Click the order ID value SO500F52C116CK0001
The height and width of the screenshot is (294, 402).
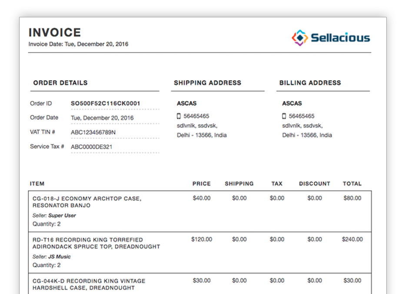tap(106, 104)
